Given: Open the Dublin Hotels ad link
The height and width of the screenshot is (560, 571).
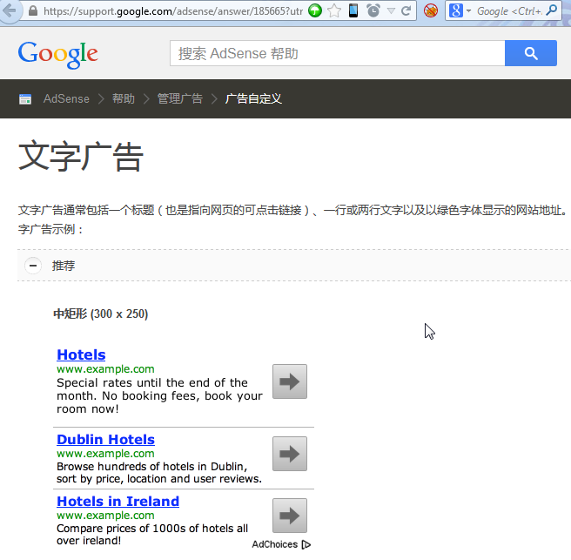Looking at the screenshot, I should [105, 440].
